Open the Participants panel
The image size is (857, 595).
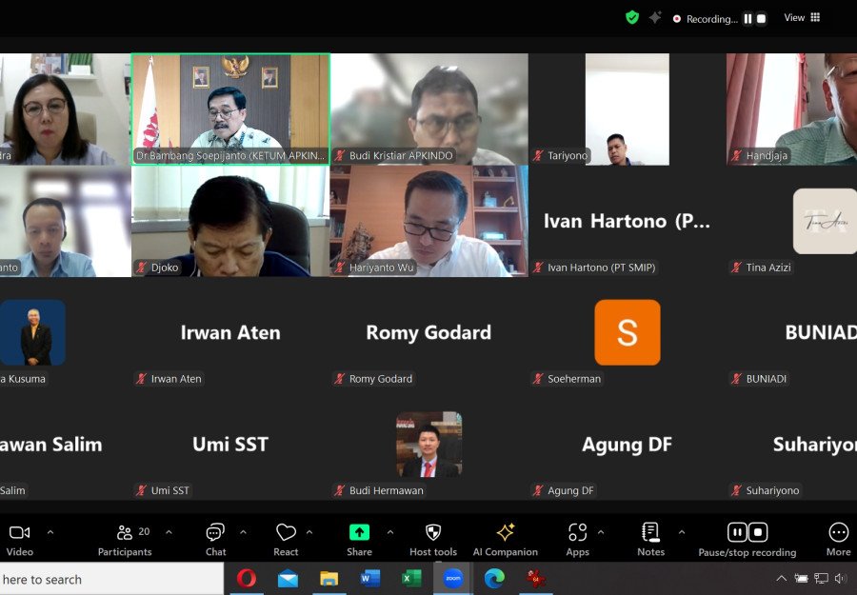[x=125, y=541]
